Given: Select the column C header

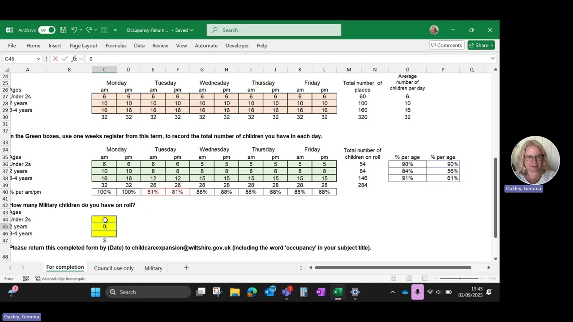Looking at the screenshot, I should (104, 69).
